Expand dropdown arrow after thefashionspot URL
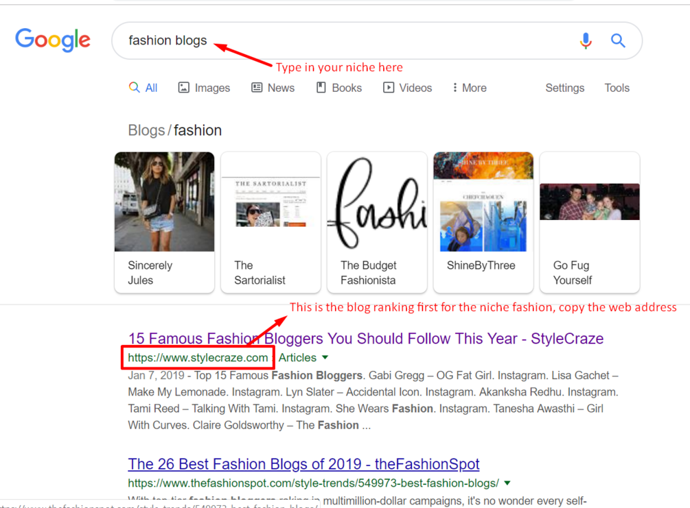Image resolution: width=690 pixels, height=508 pixels. pos(507,483)
